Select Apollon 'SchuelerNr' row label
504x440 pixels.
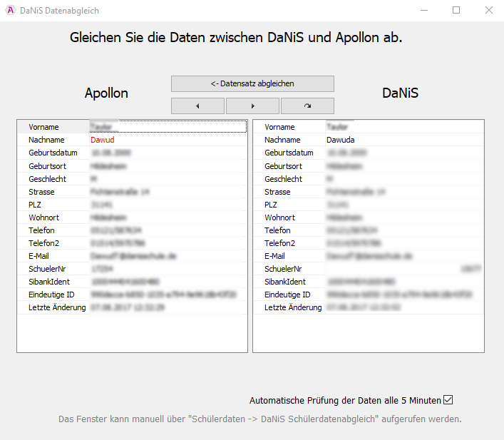47,269
